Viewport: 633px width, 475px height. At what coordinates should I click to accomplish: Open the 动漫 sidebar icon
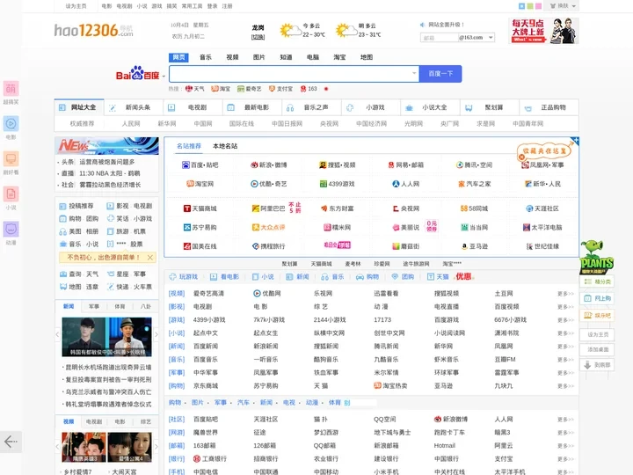click(11, 229)
